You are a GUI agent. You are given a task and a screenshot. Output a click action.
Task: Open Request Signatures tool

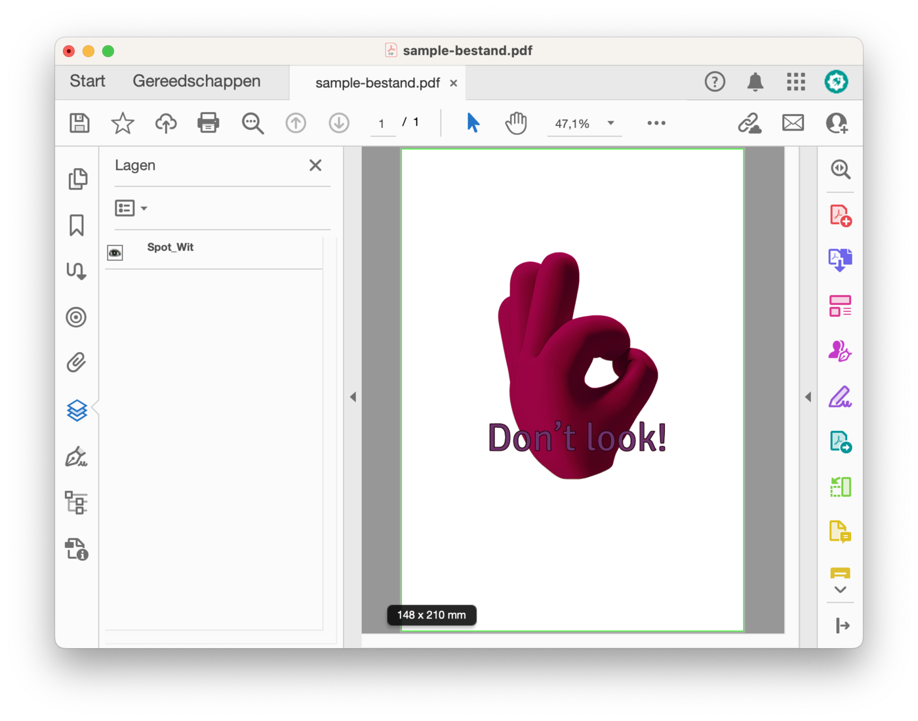point(840,351)
